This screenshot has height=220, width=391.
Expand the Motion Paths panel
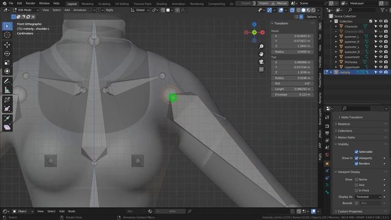point(346,137)
